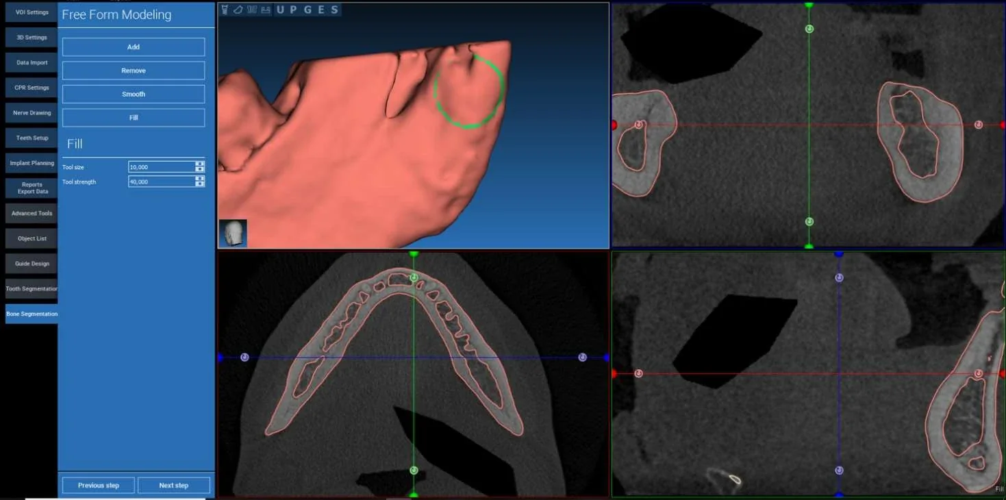This screenshot has width=1006, height=500.
Task: Increase Tool strength with the up arrow
Action: [x=199, y=179]
